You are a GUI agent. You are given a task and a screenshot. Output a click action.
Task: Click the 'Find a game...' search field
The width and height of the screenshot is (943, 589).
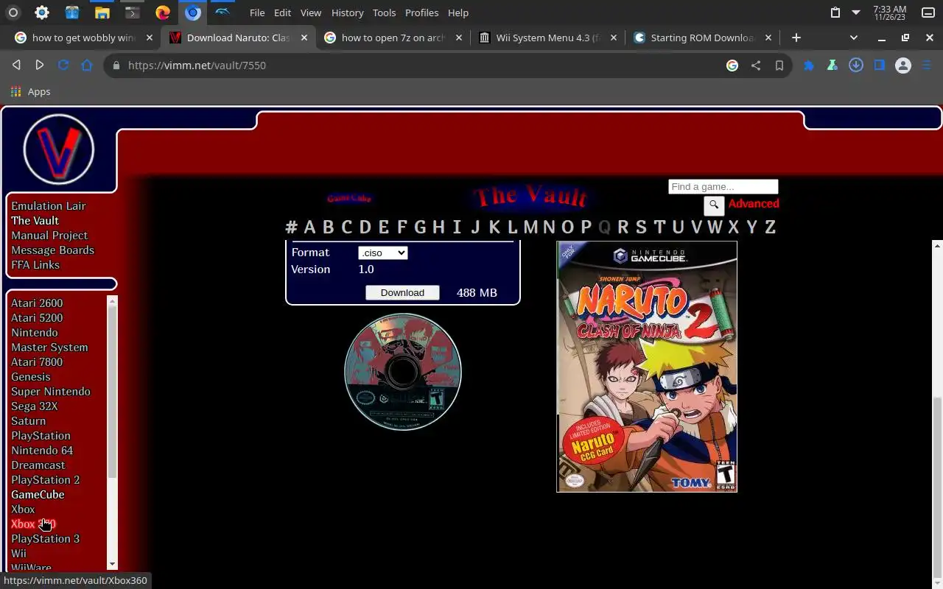723,187
